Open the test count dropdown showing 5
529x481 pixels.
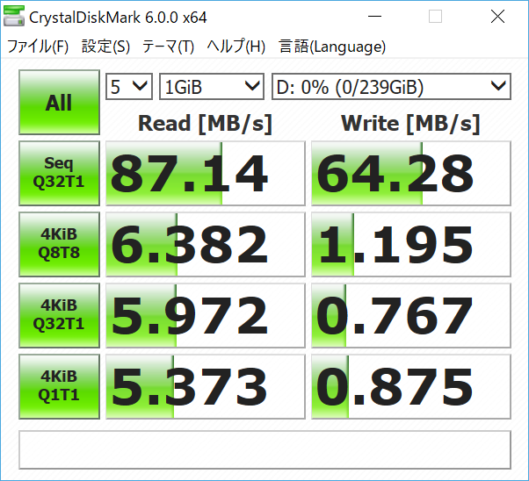(x=129, y=86)
